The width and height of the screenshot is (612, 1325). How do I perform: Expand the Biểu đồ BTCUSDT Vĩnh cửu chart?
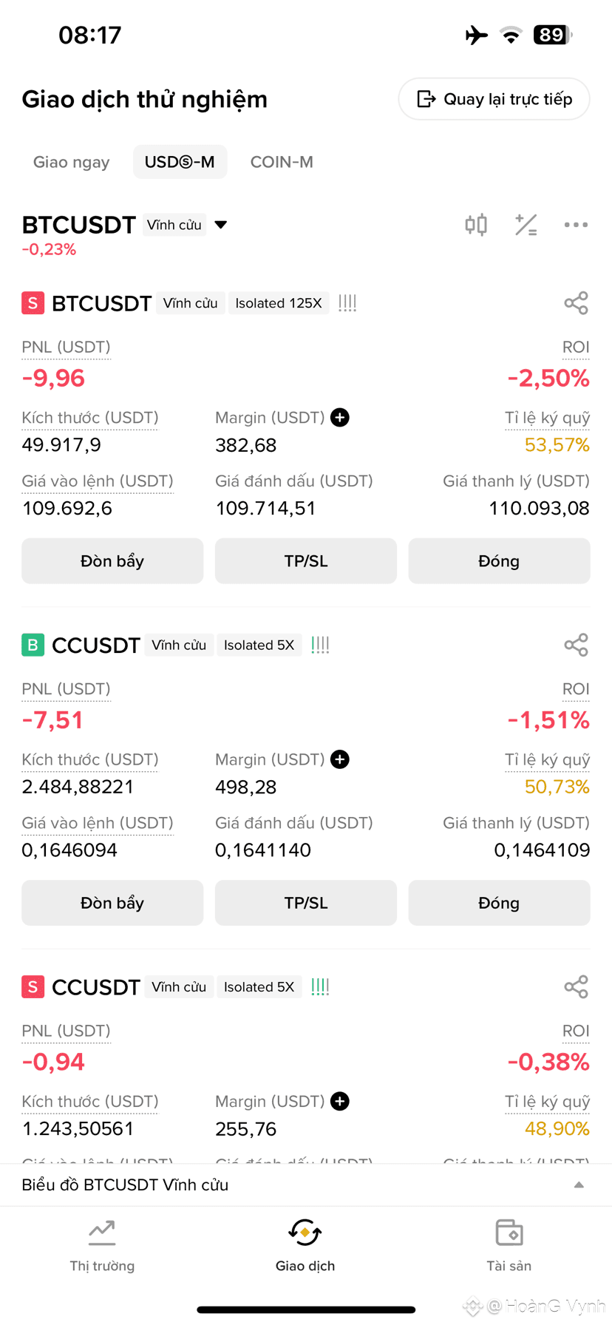(306, 1185)
